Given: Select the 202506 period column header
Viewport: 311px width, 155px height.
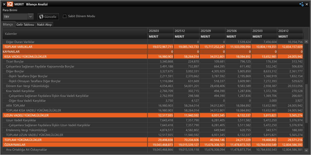Looking at the screenshot, I should (238, 31).
